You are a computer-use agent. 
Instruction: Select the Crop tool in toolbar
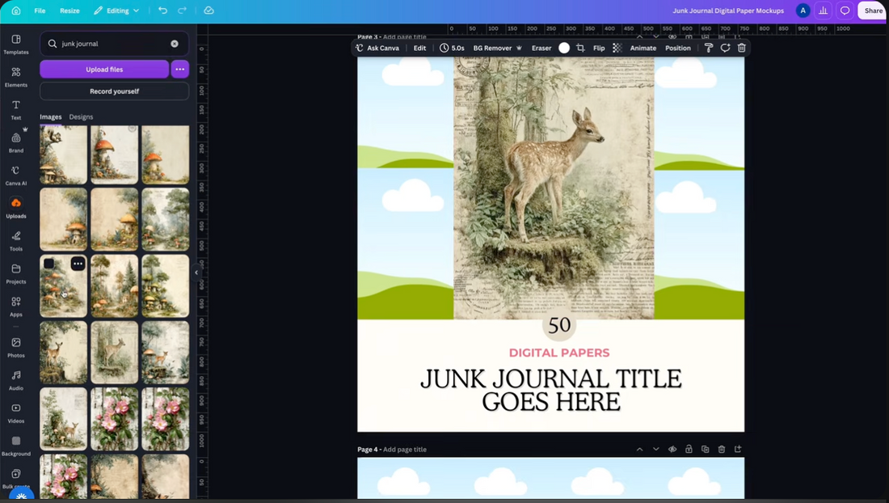(580, 49)
